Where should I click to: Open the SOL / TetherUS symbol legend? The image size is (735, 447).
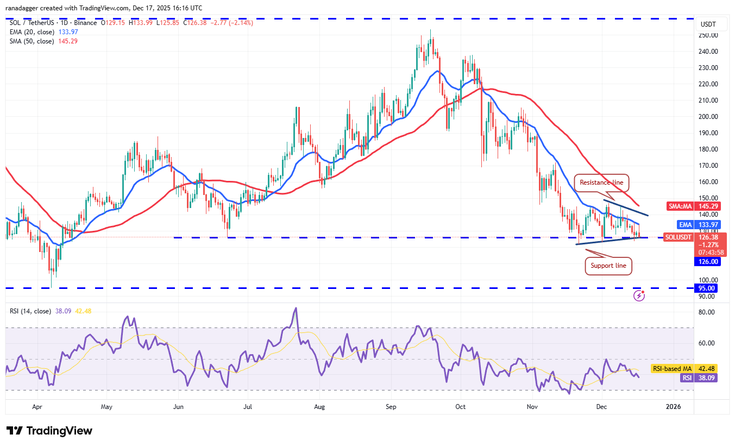(52, 23)
